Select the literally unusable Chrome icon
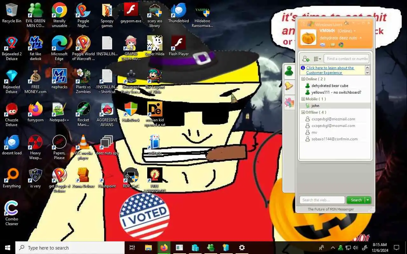This screenshot has width=407, height=254. pyautogui.click(x=59, y=15)
